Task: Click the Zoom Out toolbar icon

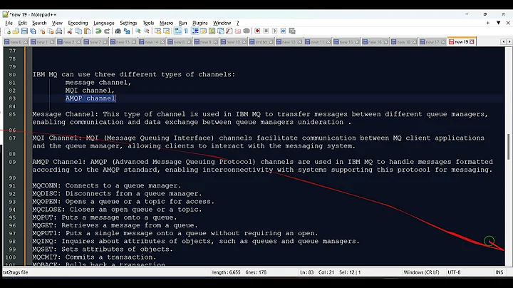Action: point(147,31)
